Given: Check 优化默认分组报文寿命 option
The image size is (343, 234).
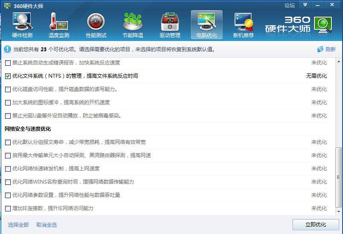Looking at the screenshot, I should tap(8, 142).
